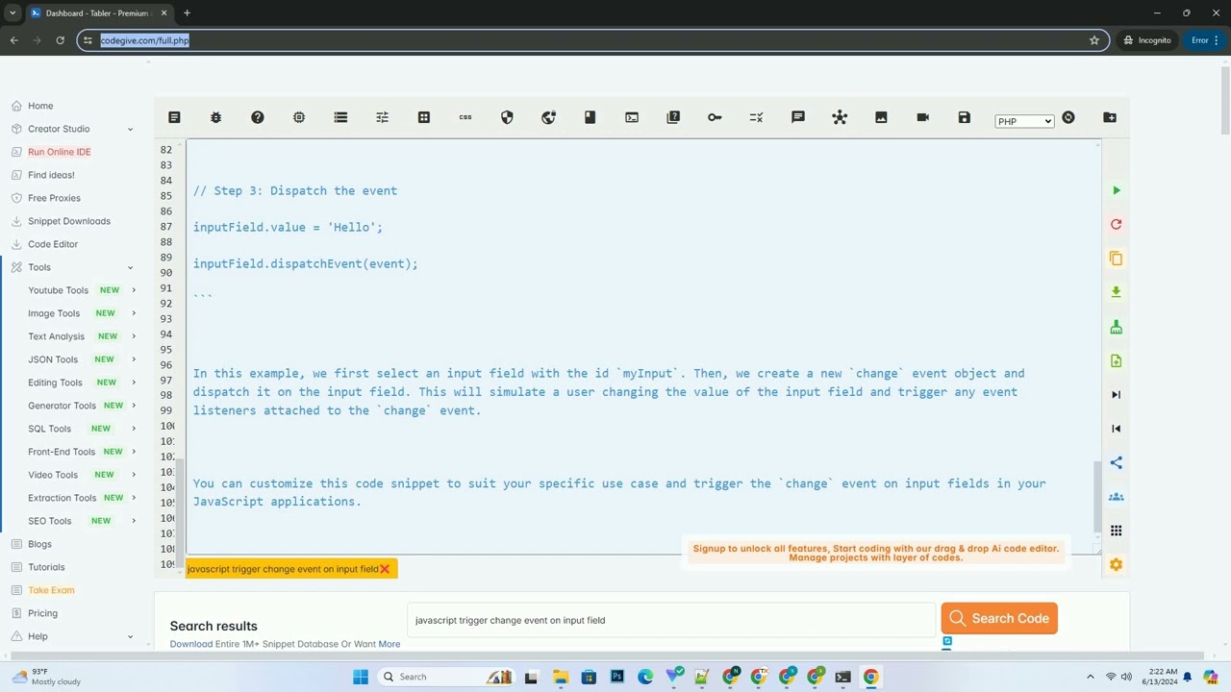The image size is (1231, 692).
Task: Open the Pricing link in sidebar
Action: click(42, 613)
